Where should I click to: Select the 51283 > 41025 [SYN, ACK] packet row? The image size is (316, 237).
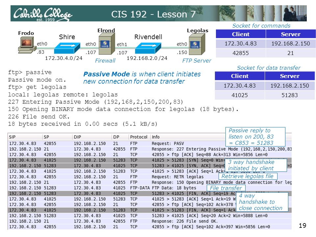click(149, 166)
